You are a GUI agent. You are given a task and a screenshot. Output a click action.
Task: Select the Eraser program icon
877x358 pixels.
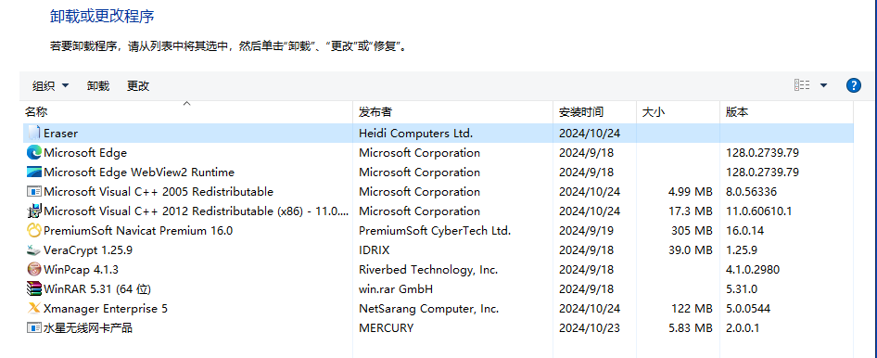(x=34, y=134)
